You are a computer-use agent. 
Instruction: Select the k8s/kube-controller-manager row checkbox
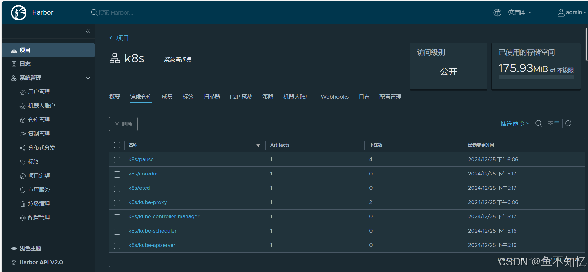point(117,217)
